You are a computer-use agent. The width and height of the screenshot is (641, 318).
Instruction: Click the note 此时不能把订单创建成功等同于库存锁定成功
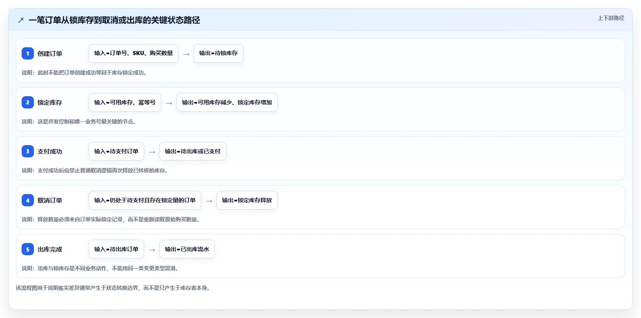click(x=84, y=73)
